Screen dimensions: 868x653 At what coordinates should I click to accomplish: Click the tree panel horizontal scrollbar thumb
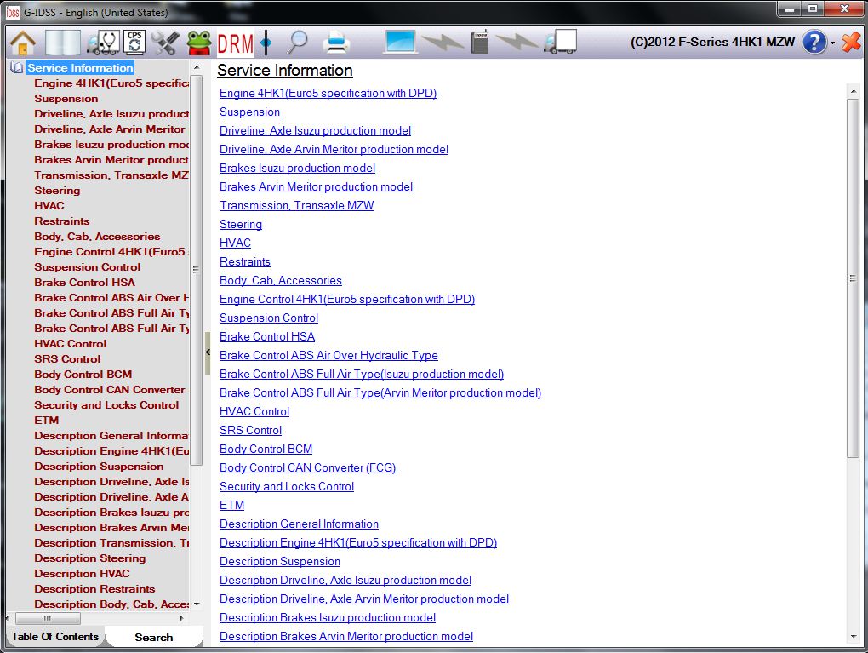pos(48,618)
